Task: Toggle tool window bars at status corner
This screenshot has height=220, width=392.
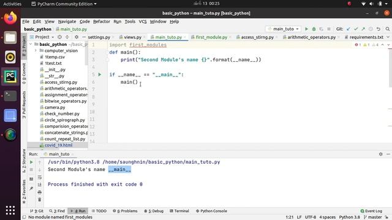Action: [24, 218]
